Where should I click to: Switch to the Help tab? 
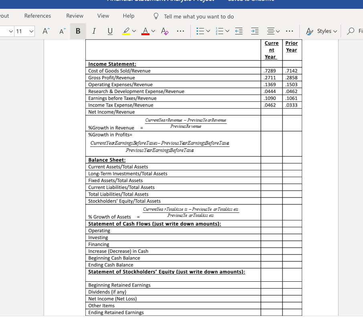pos(128,16)
